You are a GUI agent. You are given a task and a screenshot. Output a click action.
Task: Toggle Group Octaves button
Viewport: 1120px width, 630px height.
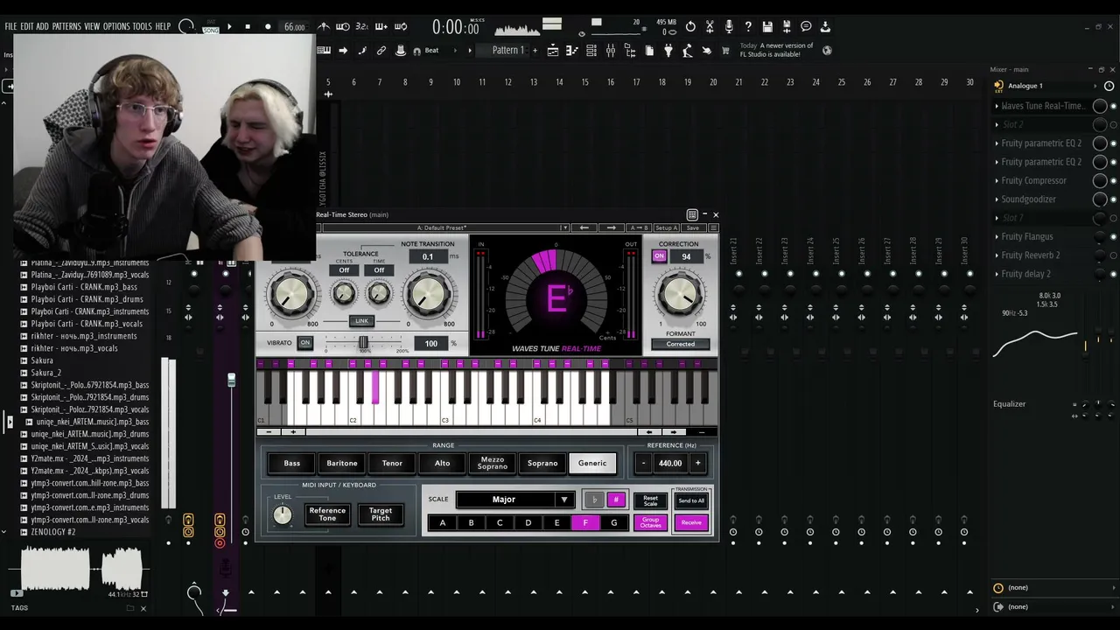click(x=650, y=522)
